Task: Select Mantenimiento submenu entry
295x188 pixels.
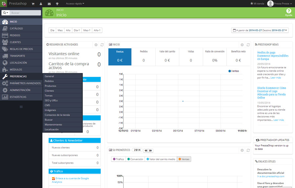Action: (x=63, y=125)
